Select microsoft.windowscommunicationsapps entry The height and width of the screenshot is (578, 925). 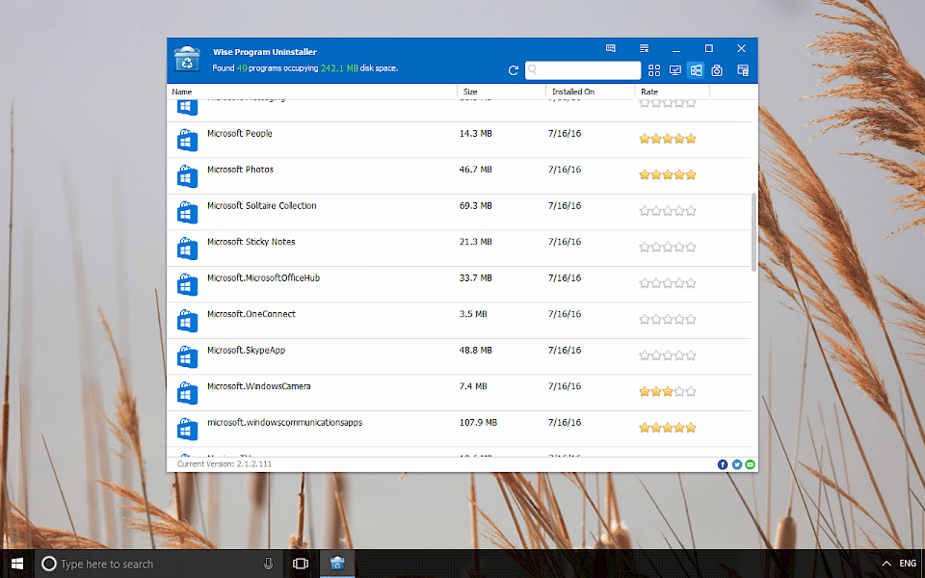(x=459, y=429)
